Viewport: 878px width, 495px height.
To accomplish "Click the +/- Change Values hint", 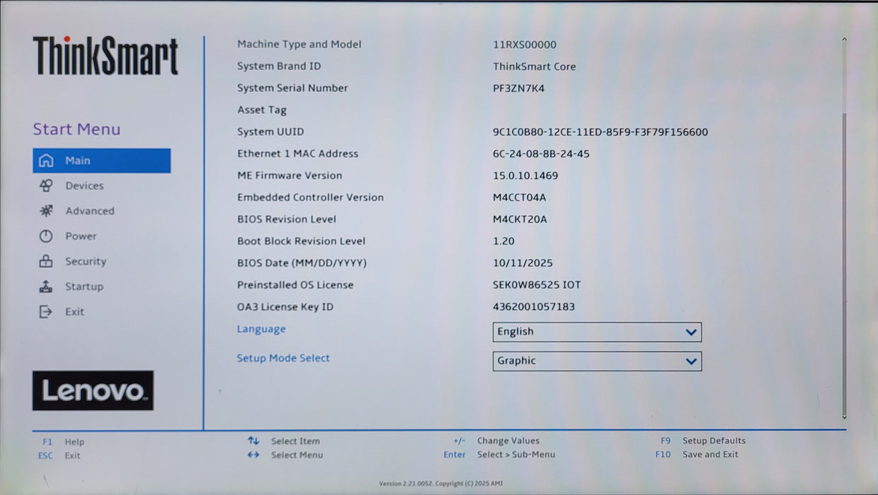I will coord(496,441).
